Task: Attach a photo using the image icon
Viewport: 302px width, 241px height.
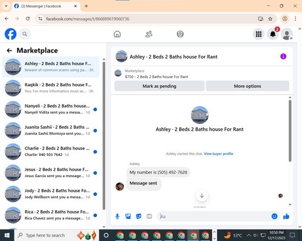Action: [x=128, y=216]
